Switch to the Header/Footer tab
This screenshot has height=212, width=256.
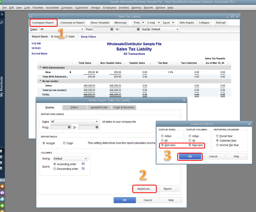click(x=99, y=108)
